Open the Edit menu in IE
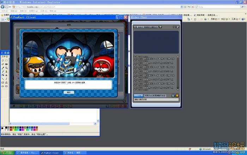The height and width of the screenshot is (155, 247). (x=13, y=11)
